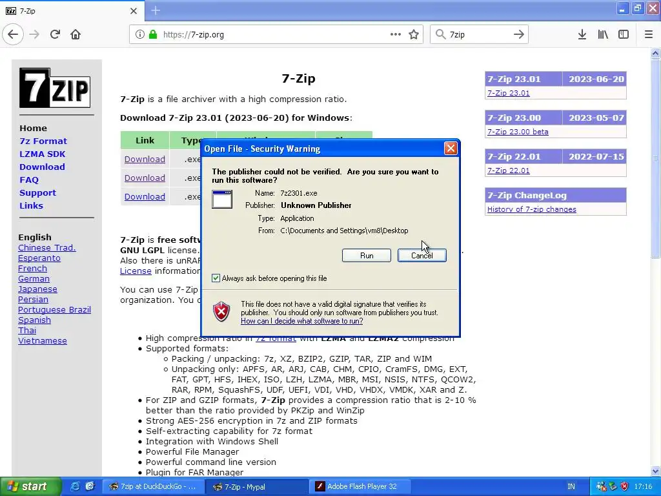Image resolution: width=661 pixels, height=496 pixels.
Task: Click the page scrollbar down arrow
Action: 655,471
